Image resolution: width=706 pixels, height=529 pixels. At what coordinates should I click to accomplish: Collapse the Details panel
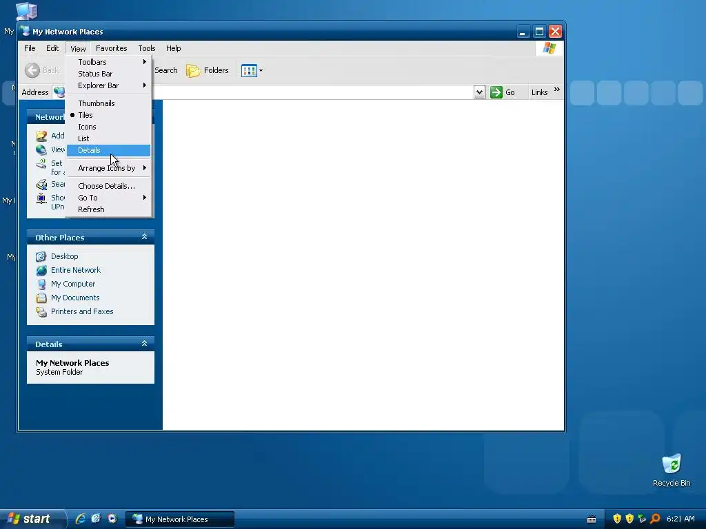[145, 343]
